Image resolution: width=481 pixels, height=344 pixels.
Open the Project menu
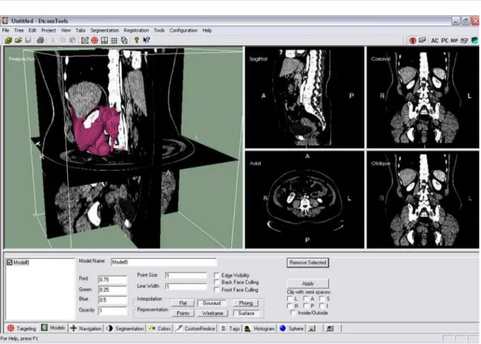48,30
